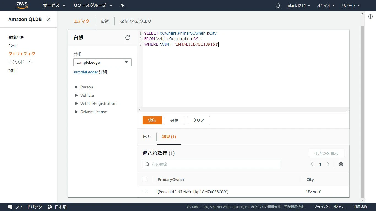Screen dimensions: 376x211
Task: Go to next results page arrow
Action: click(328, 164)
